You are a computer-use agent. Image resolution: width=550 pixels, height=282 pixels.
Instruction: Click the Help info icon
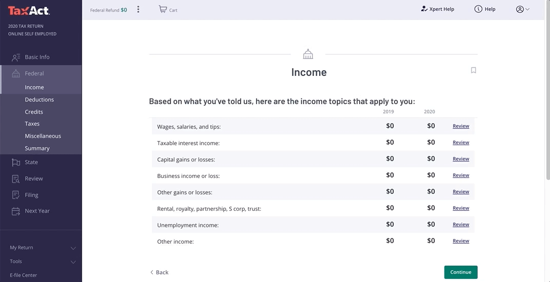(478, 9)
